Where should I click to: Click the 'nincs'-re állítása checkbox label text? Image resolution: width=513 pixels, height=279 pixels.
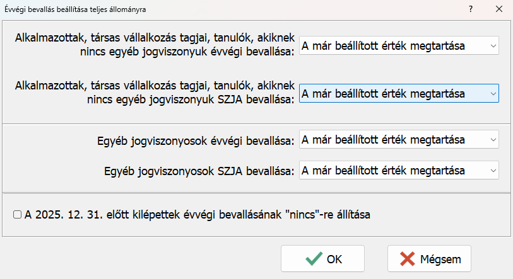197,214
